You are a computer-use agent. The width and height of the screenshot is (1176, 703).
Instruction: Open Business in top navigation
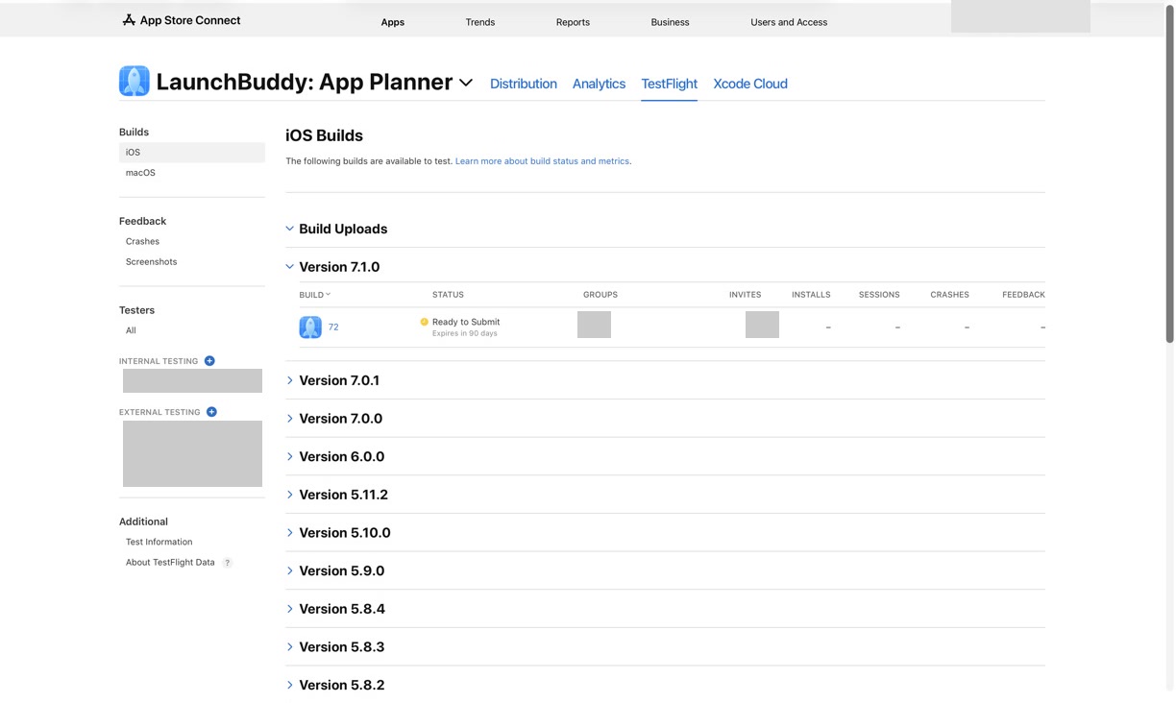coord(670,22)
